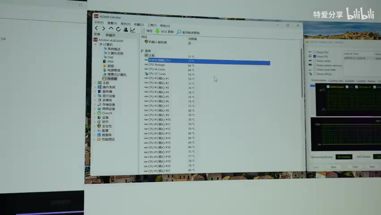Image resolution: width=381 pixels, height=215 pixels.
Task: Click the line chart toolbar icon
Action: pyautogui.click(x=133, y=30)
